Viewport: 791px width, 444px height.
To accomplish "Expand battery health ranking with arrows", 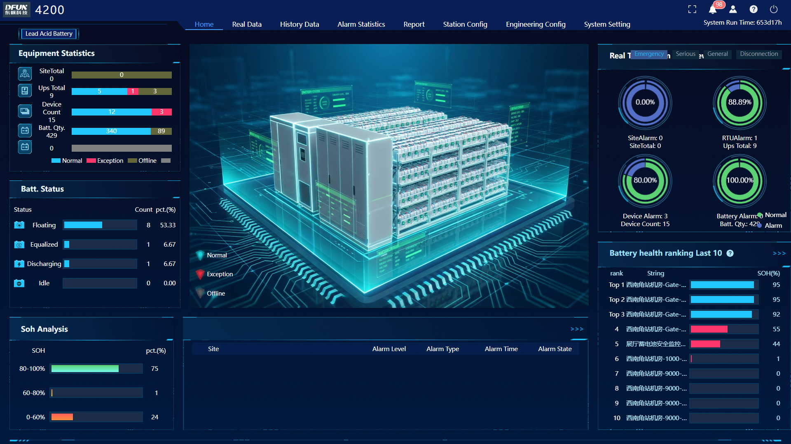I will pos(779,253).
